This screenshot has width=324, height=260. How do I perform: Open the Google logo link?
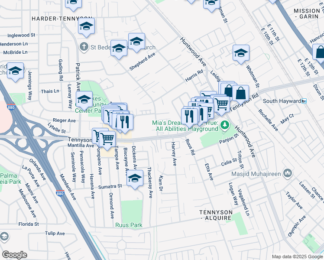pyautogui.click(x=14, y=255)
